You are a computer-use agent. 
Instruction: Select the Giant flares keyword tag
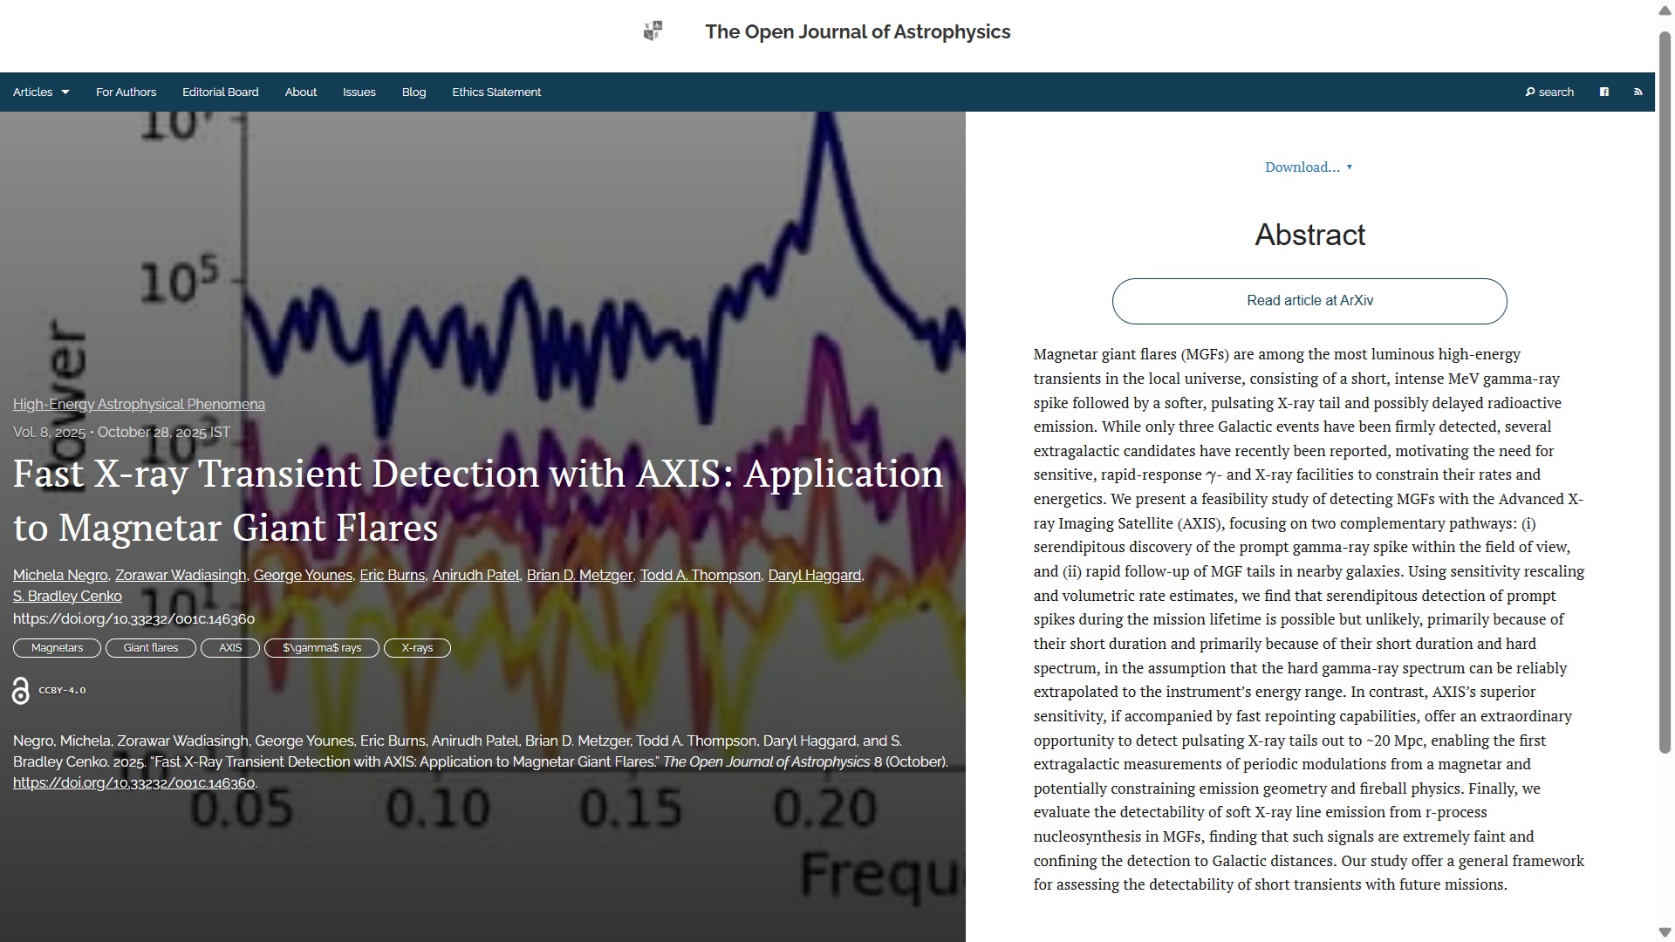150,648
